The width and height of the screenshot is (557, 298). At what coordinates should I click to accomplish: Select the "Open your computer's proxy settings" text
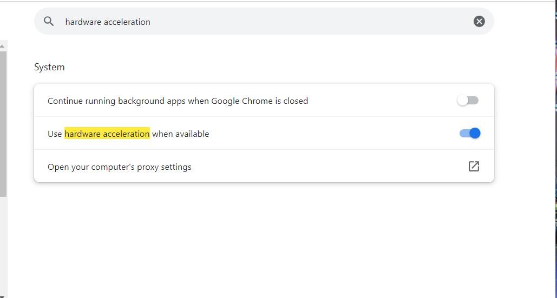coord(120,167)
